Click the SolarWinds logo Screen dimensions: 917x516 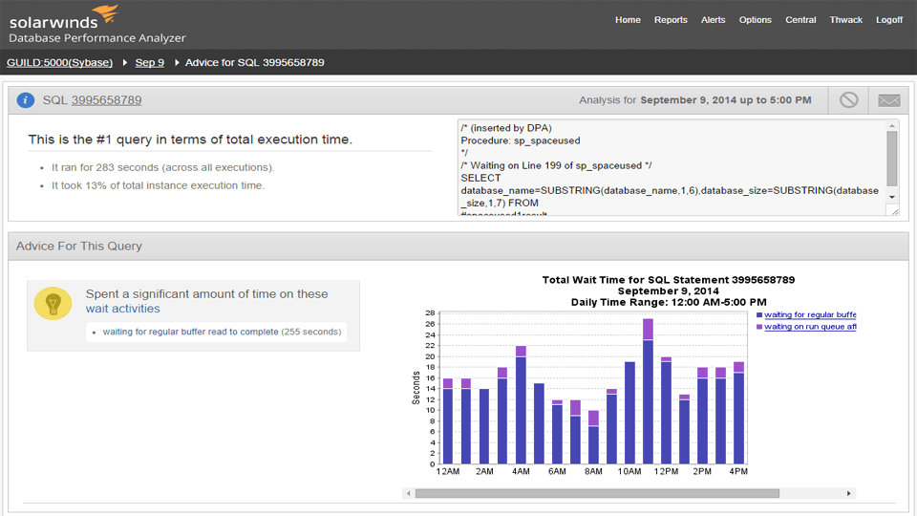96,24
